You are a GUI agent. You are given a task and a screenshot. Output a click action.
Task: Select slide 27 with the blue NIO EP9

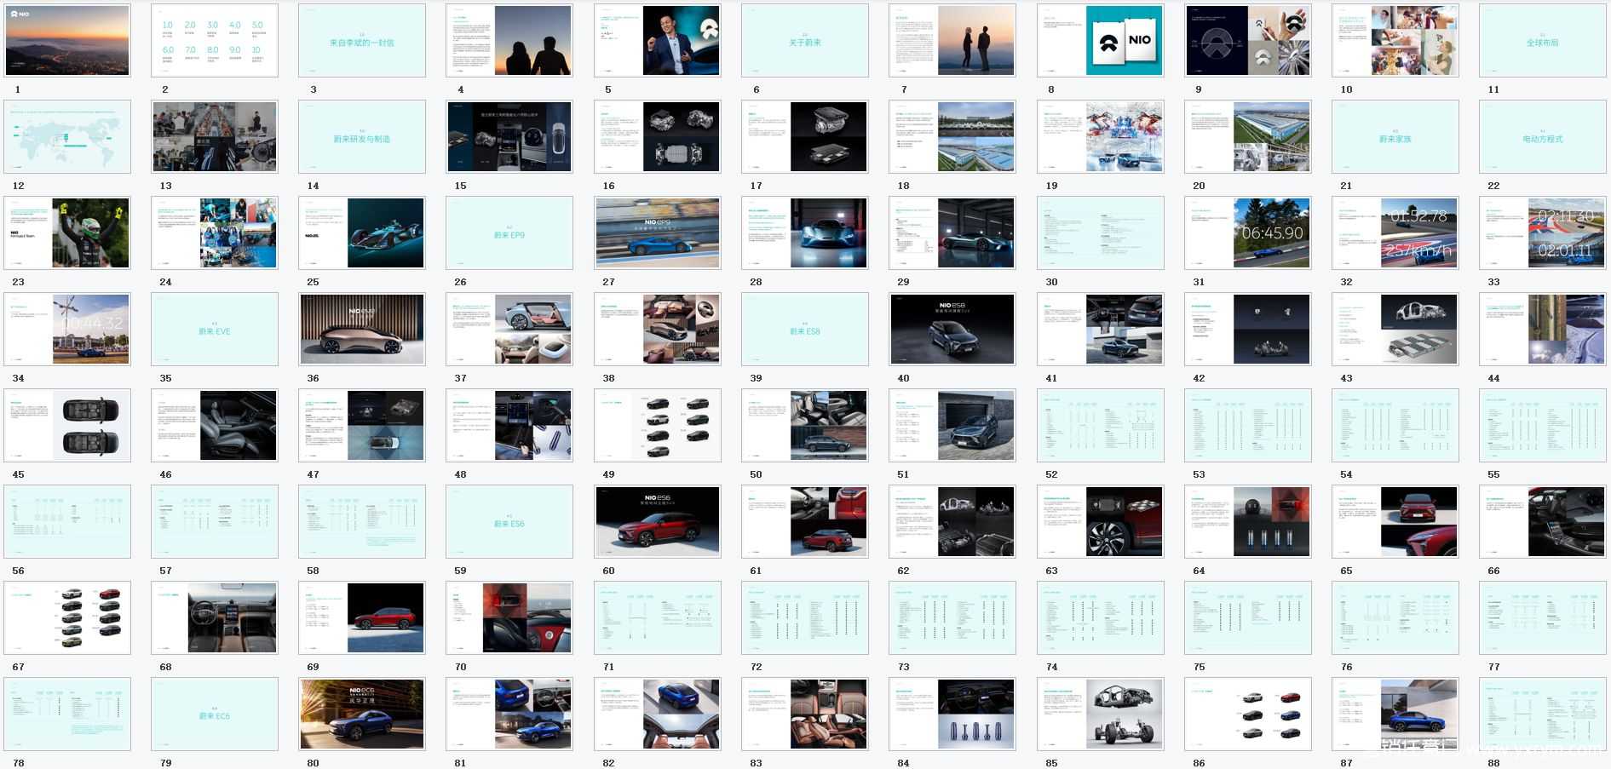click(x=657, y=232)
